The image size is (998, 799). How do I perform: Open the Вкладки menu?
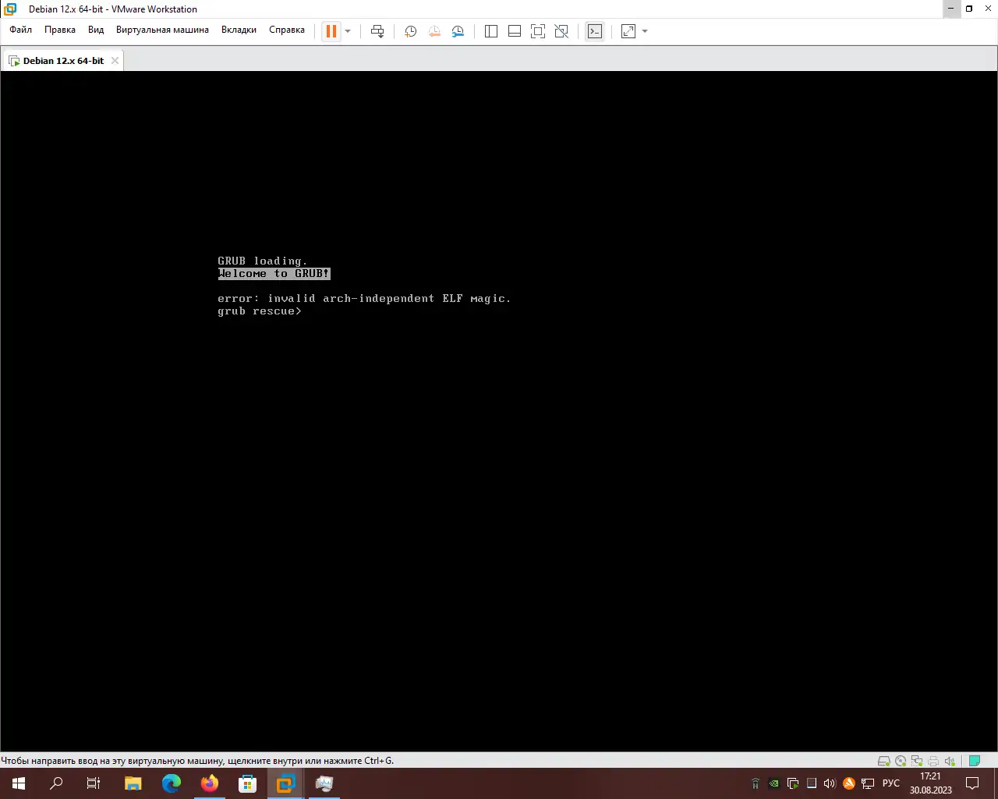[239, 30]
